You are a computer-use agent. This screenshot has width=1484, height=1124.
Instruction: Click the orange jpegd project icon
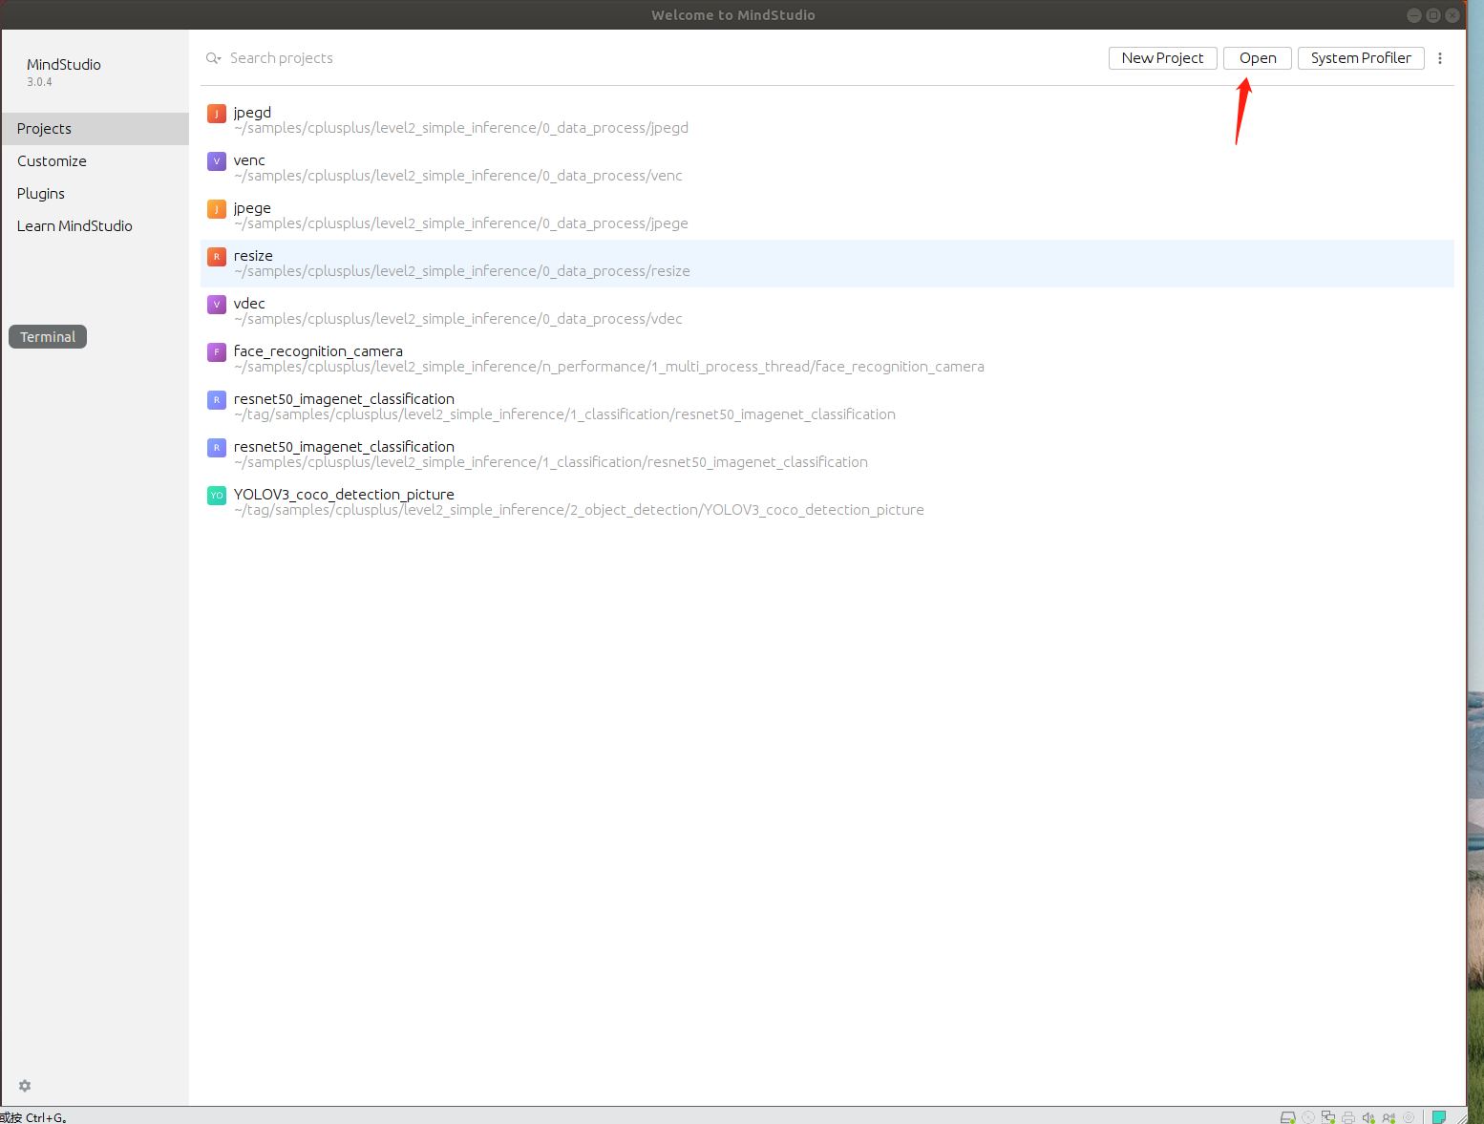(x=217, y=114)
